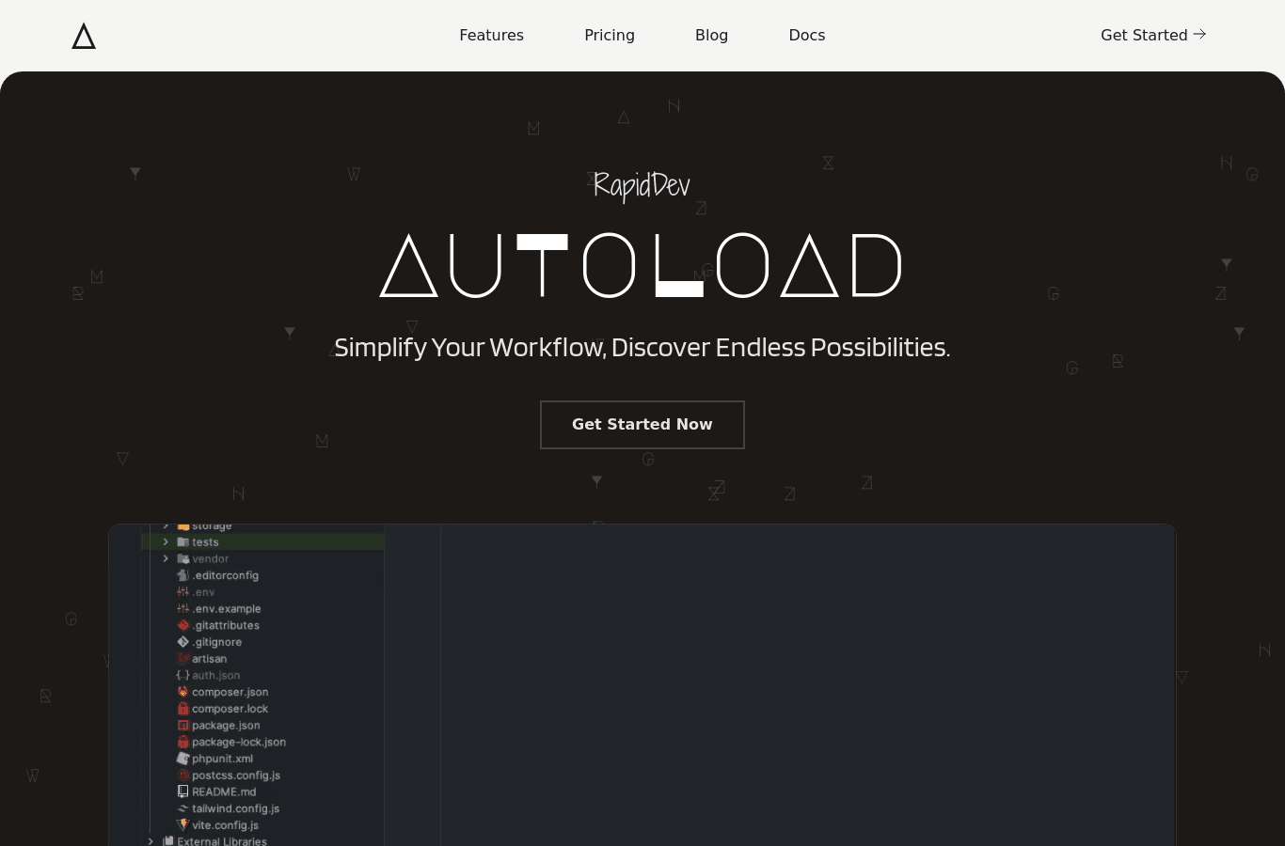Image resolution: width=1285 pixels, height=846 pixels.
Task: Open the Blog nav link
Action: 711,35
